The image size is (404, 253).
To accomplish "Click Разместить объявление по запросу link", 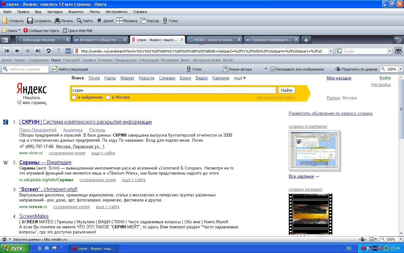I will pyautogui.click(x=330, y=113).
